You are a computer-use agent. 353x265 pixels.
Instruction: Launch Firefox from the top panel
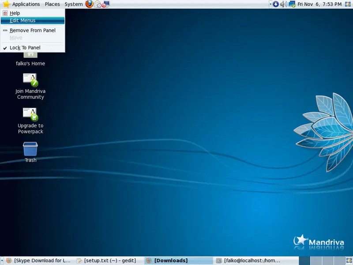coord(89,4)
